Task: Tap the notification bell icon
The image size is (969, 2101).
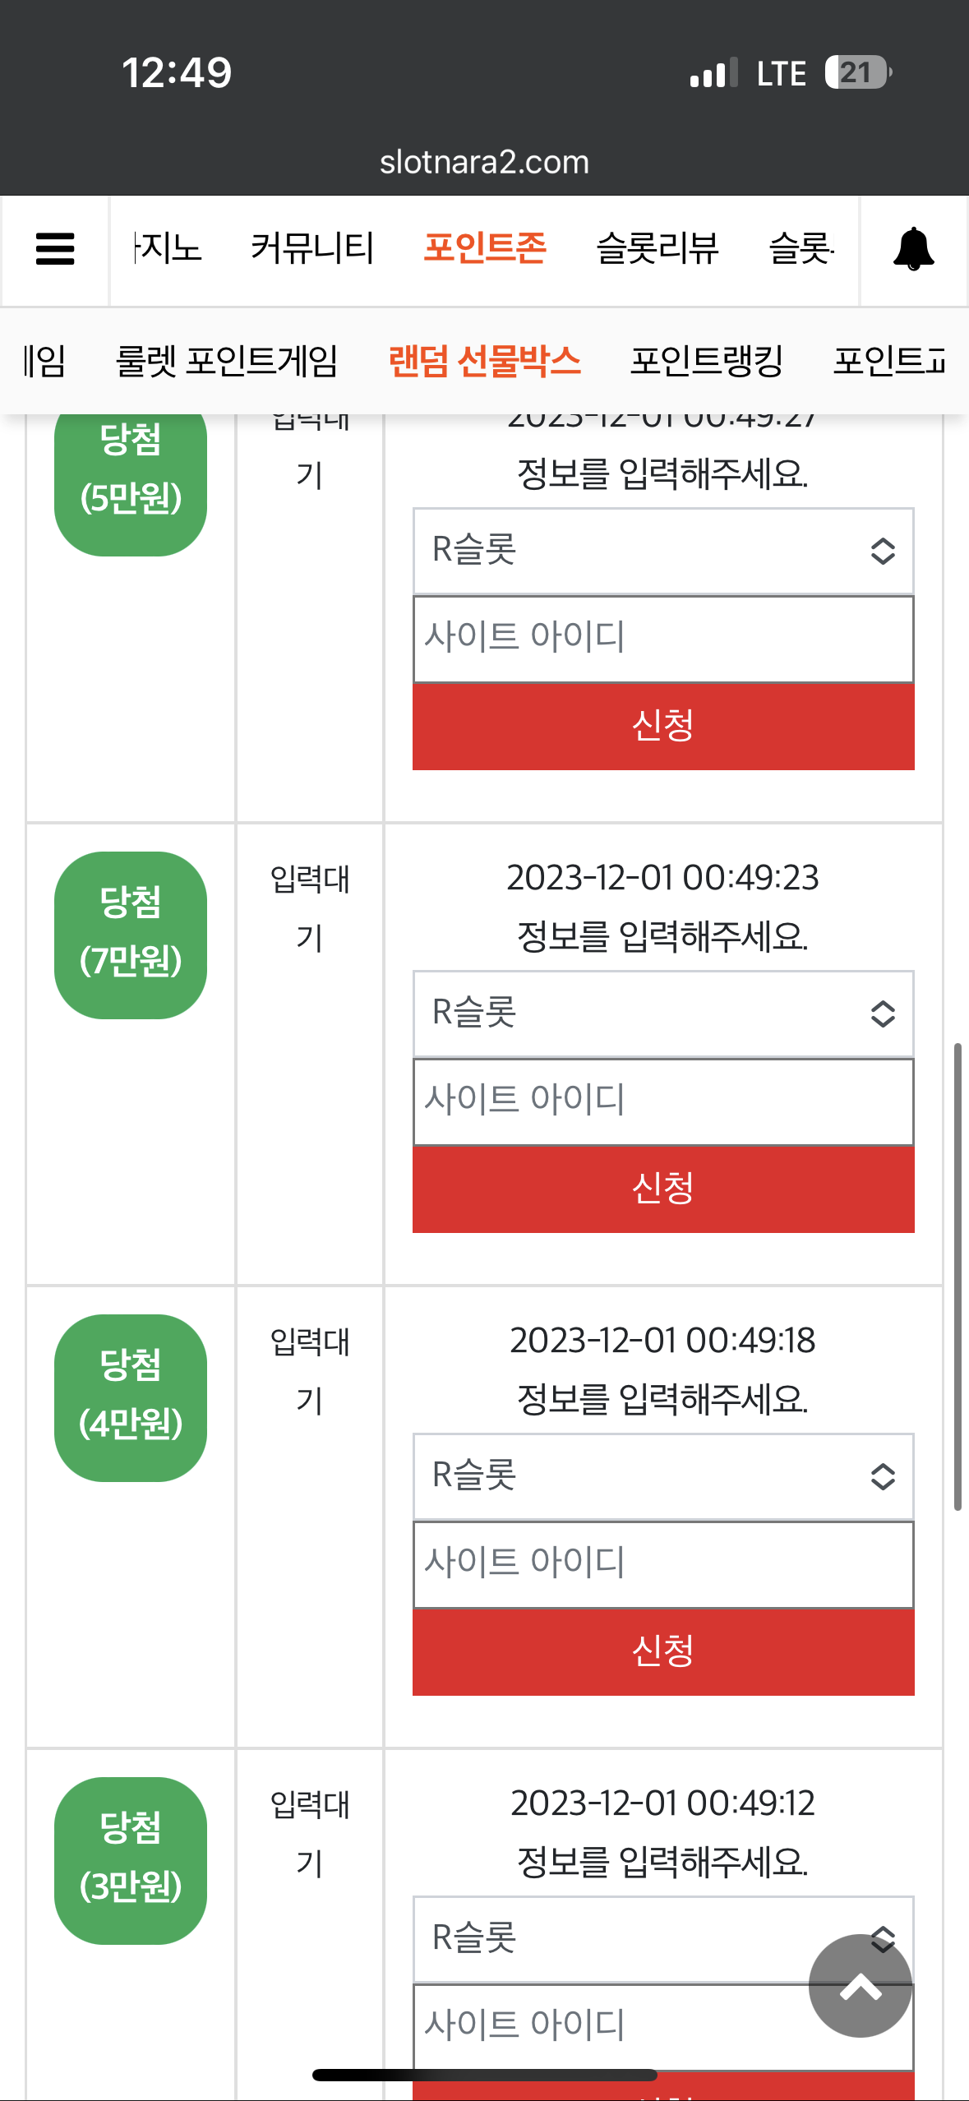Action: click(x=913, y=250)
